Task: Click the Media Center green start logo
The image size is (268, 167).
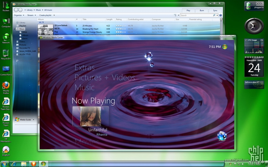Action: [x=225, y=46]
